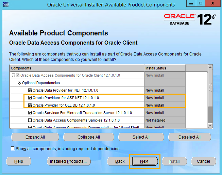The height and width of the screenshot is (175, 222).
Task: Go Back to the previous step
Action: pyautogui.click(x=120, y=161)
